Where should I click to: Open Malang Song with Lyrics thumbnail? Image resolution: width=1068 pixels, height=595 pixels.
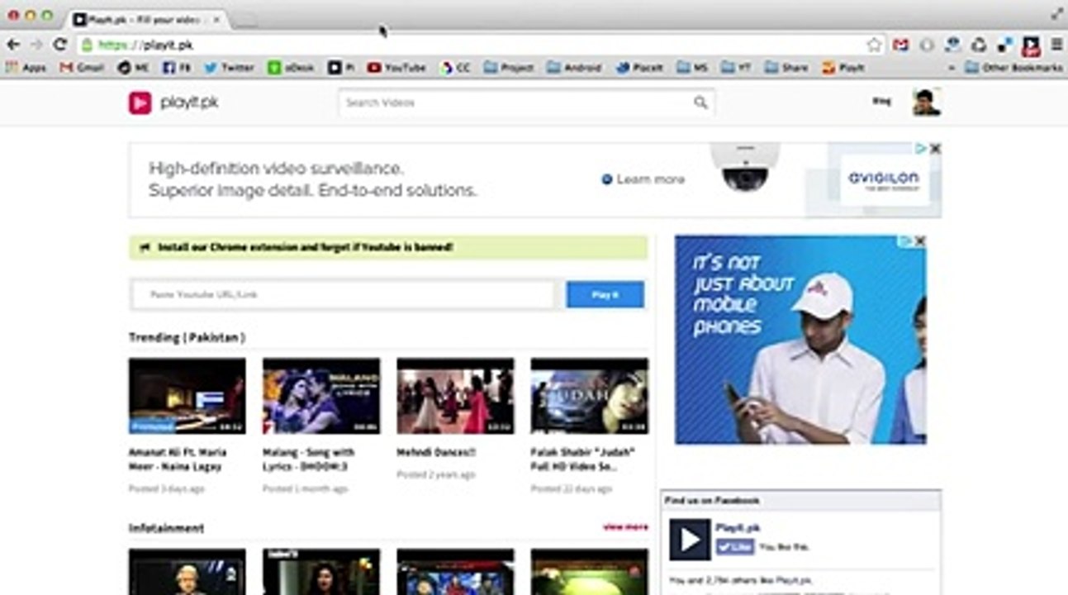click(x=321, y=396)
